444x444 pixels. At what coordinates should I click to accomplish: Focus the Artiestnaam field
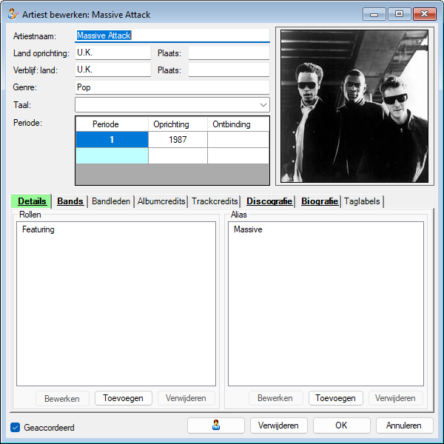[x=172, y=36]
